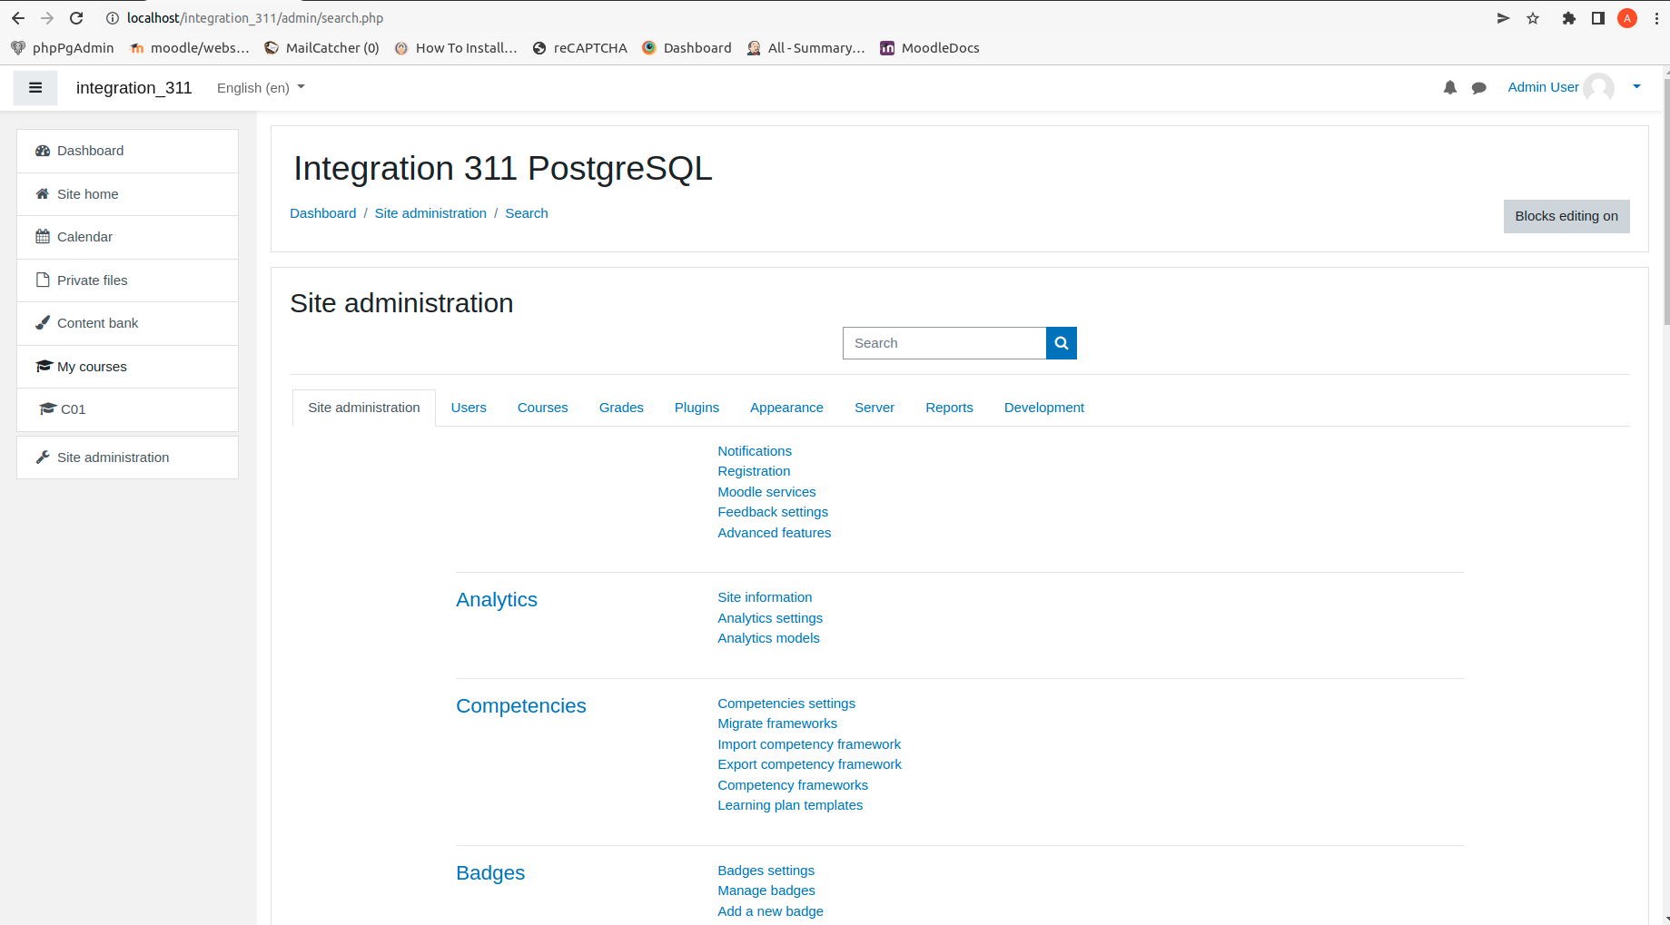The height and width of the screenshot is (925, 1670).
Task: Open Learning plan templates link
Action: point(790,805)
